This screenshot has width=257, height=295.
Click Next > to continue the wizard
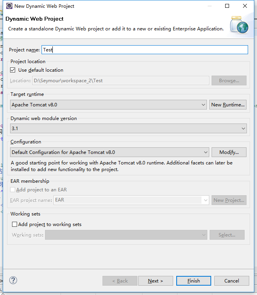click(x=156, y=281)
